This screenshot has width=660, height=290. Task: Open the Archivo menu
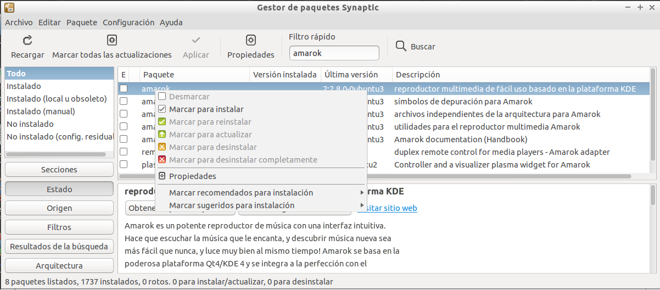coord(19,23)
